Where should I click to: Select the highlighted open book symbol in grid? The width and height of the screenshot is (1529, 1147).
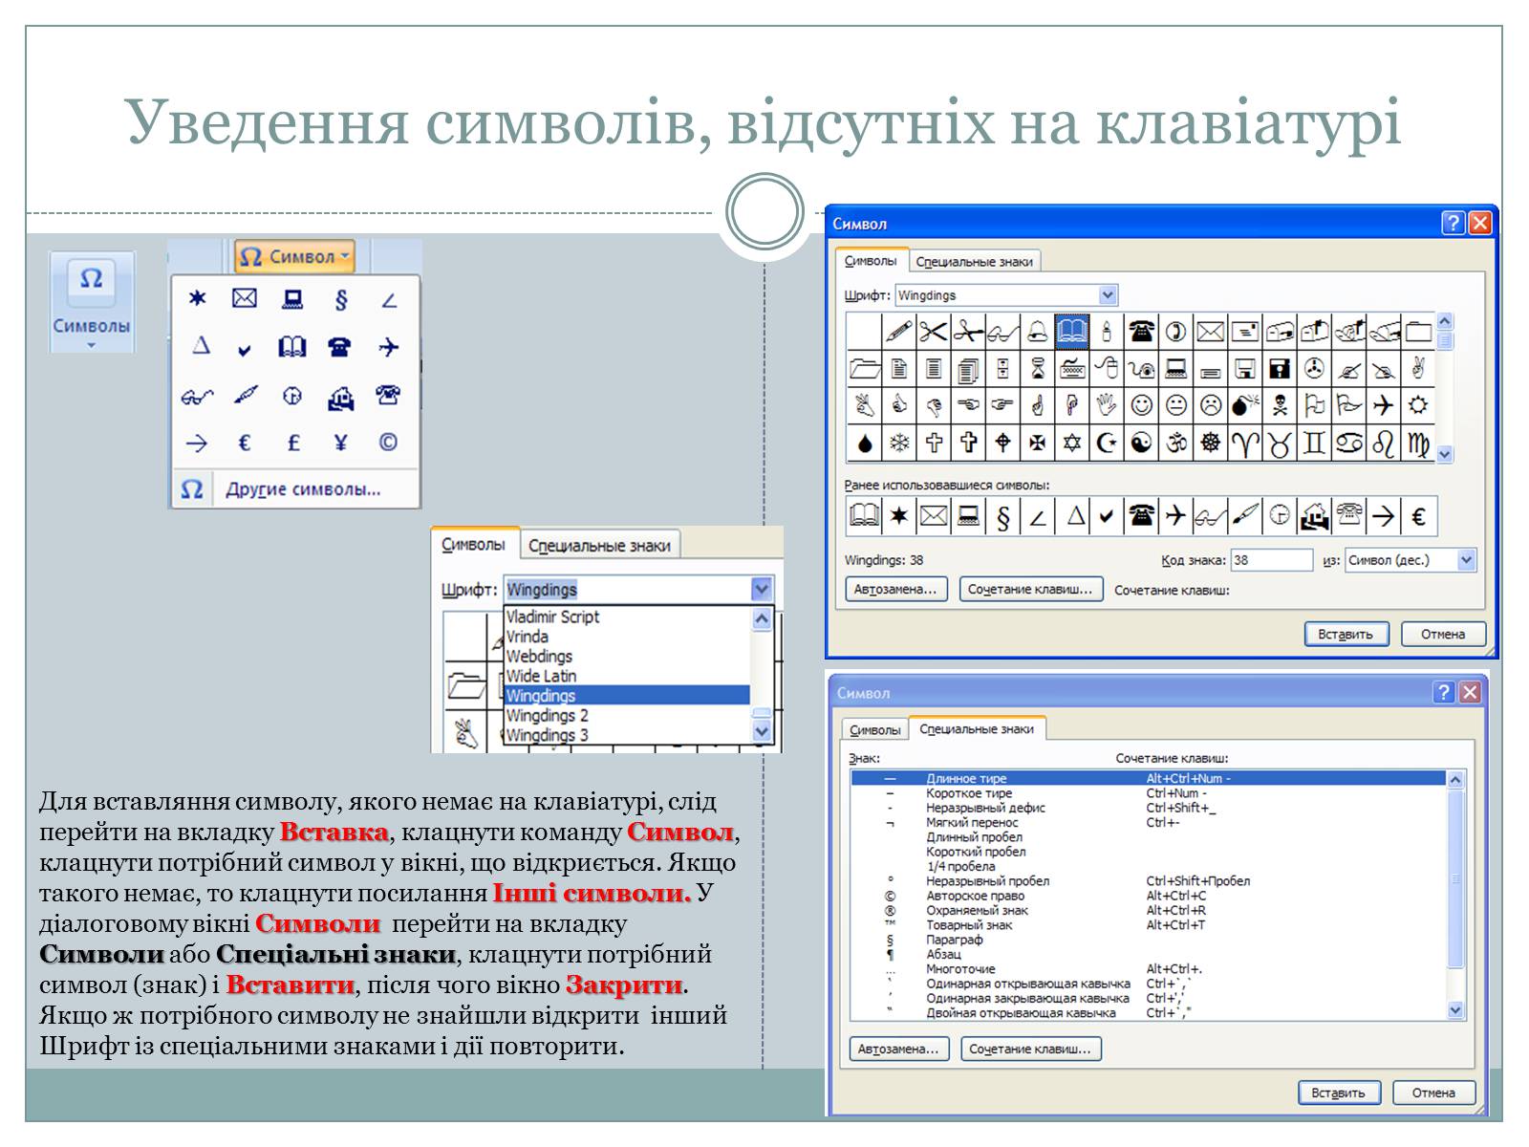point(1071,332)
